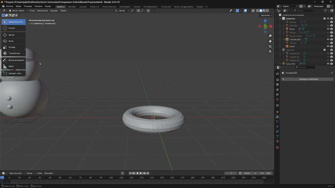Viewport: 335px width, 188px height.
Task: Click the camera view icon in viewport
Action: pyautogui.click(x=270, y=46)
